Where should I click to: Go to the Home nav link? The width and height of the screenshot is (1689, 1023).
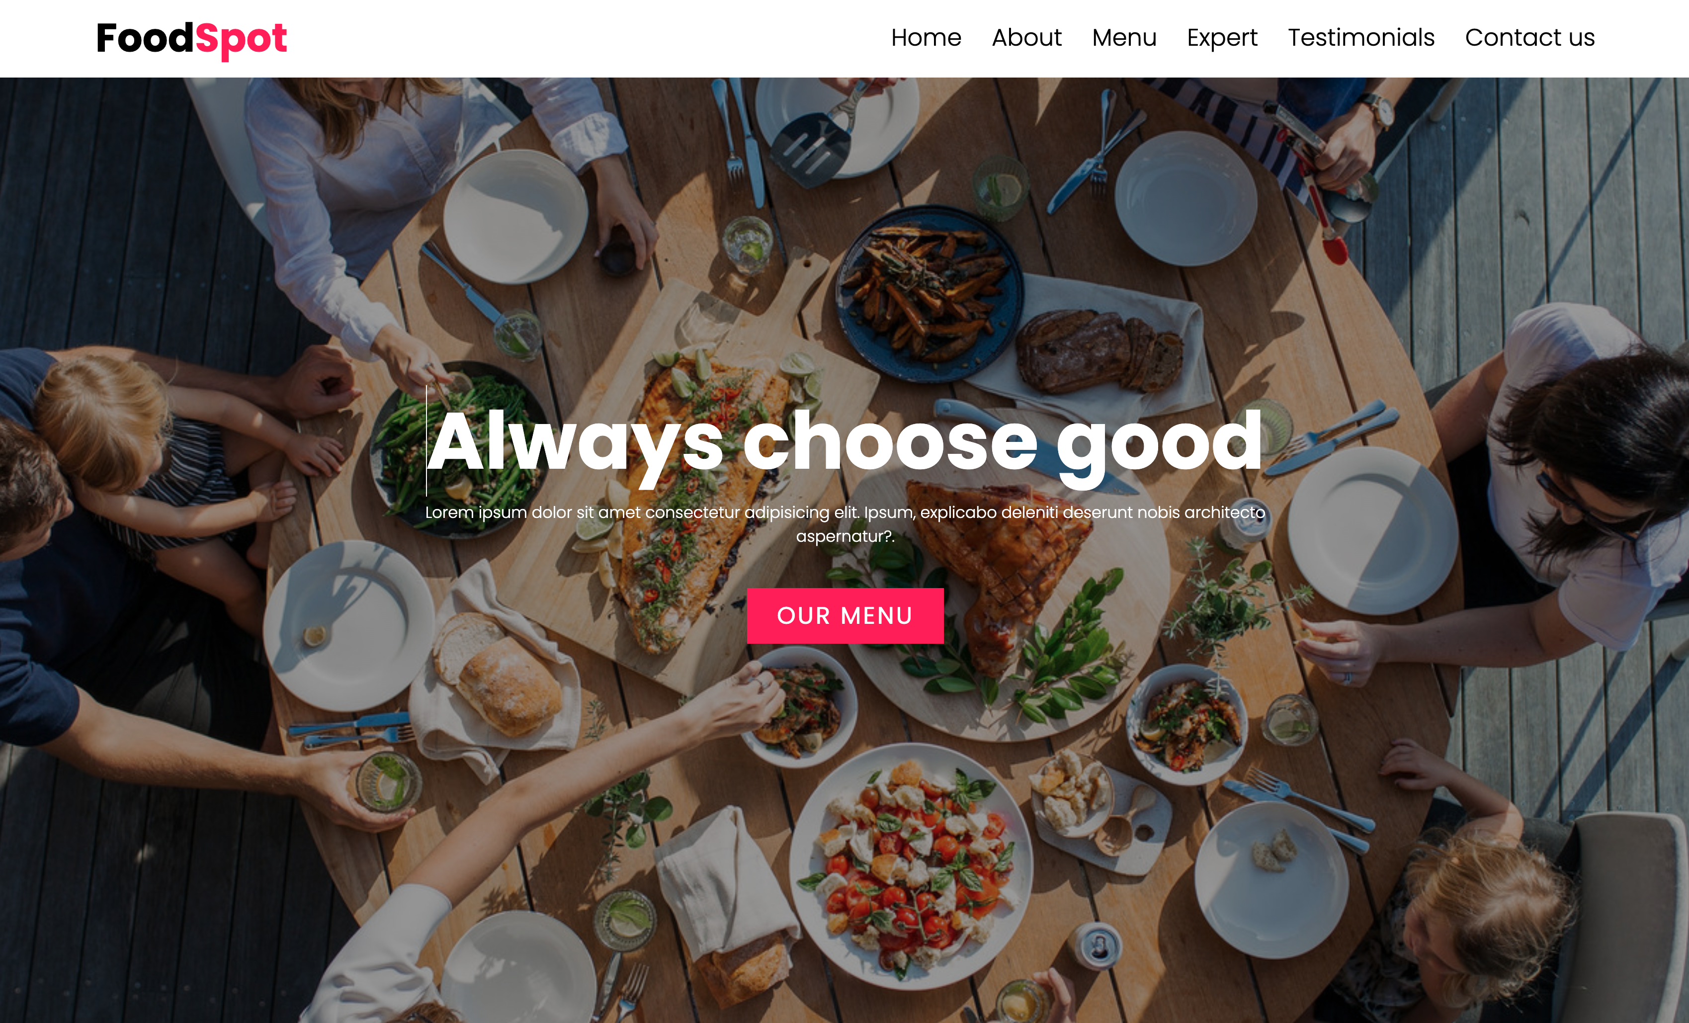[926, 37]
